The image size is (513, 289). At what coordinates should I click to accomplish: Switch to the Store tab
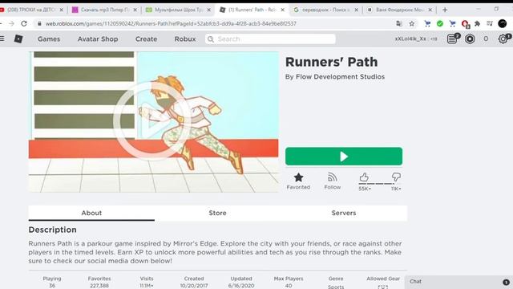[217, 213]
